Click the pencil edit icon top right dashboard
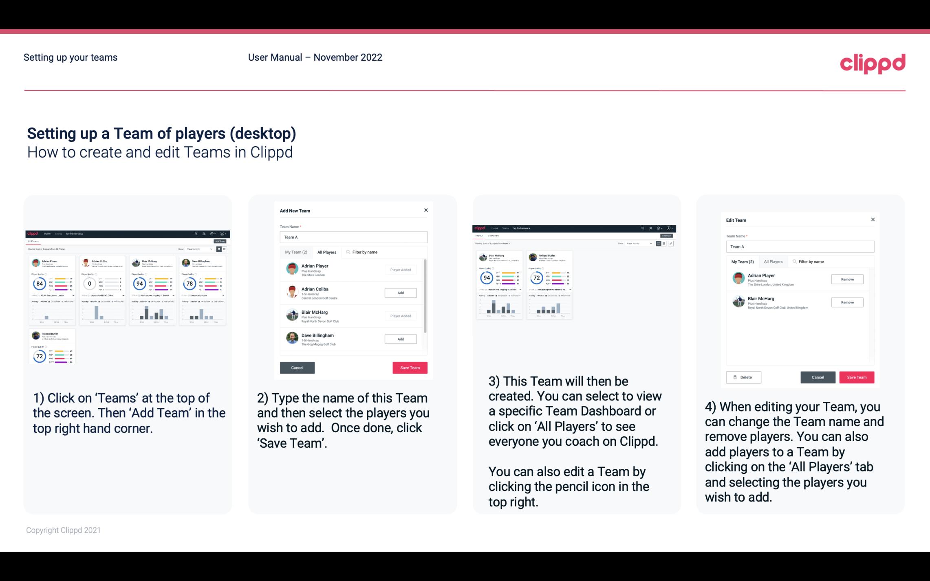This screenshot has height=581, width=930. click(671, 244)
